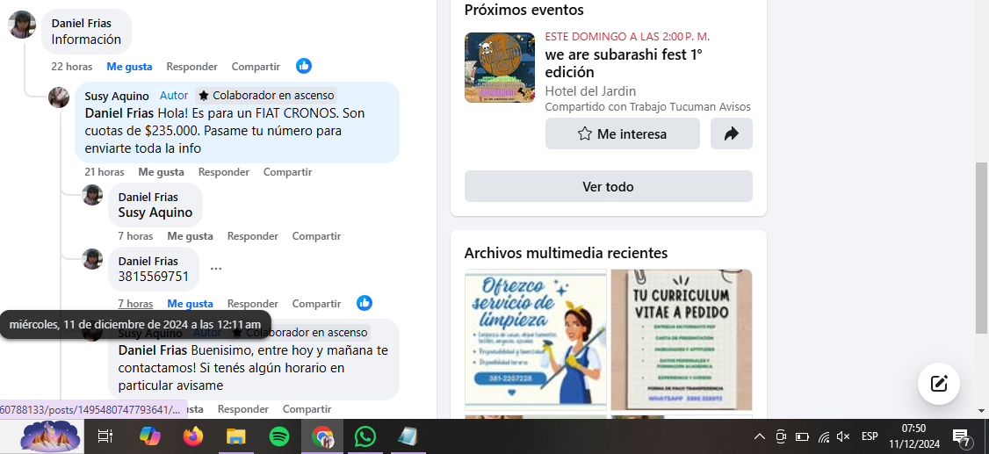
Task: Click 'Responder' under the FIAT CRONOS comment
Action: pos(223,172)
